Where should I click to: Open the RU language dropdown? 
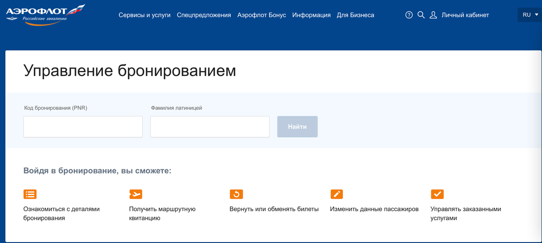(529, 15)
